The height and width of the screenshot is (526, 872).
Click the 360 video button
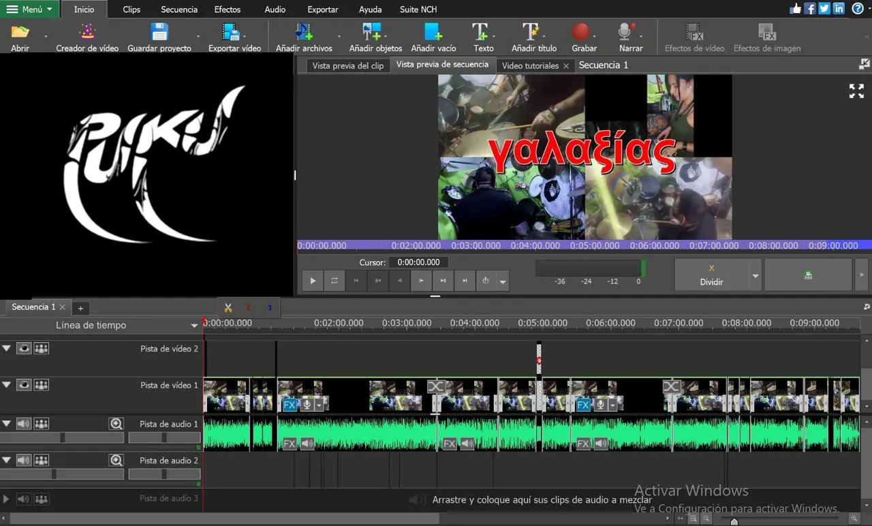point(808,275)
